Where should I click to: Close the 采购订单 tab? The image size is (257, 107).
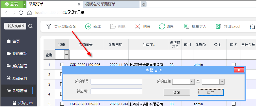79,4
